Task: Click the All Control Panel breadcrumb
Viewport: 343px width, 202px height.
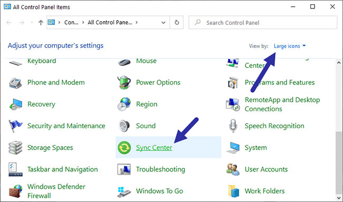Action: click(110, 23)
